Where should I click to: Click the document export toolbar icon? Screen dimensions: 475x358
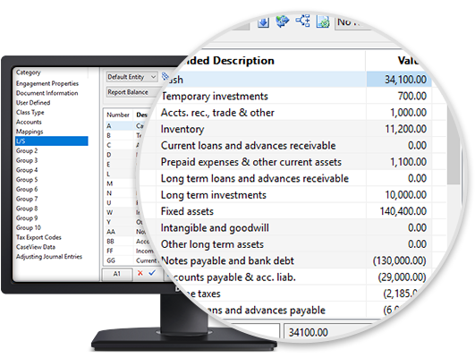click(323, 21)
